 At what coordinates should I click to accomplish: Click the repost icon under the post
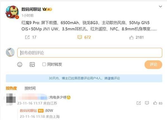point(27,37)
